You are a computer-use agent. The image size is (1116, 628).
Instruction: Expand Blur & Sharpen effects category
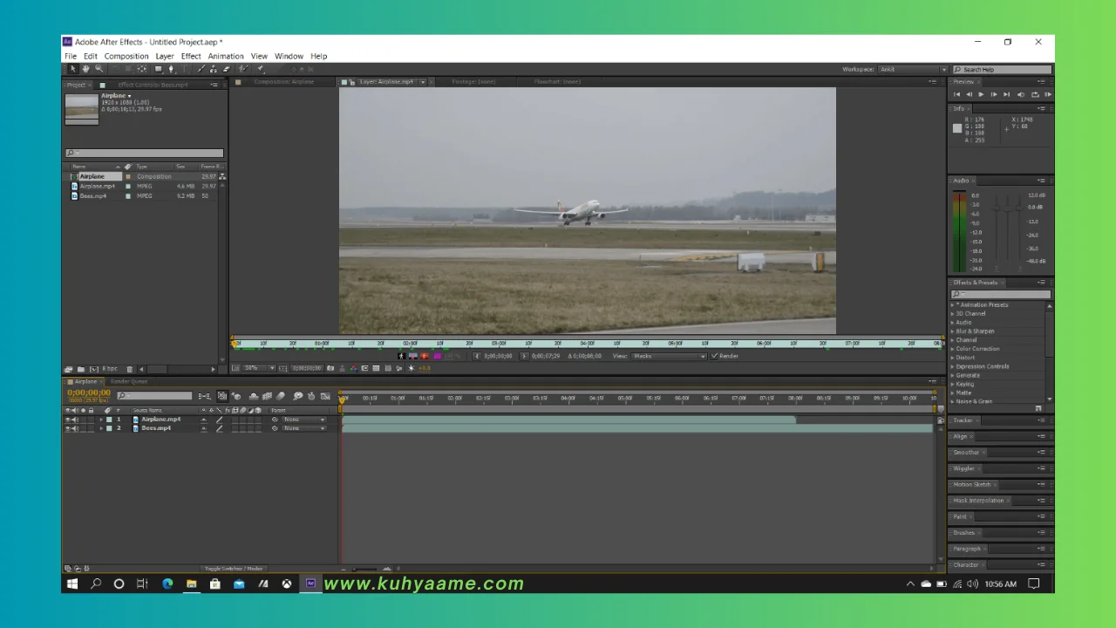952,331
